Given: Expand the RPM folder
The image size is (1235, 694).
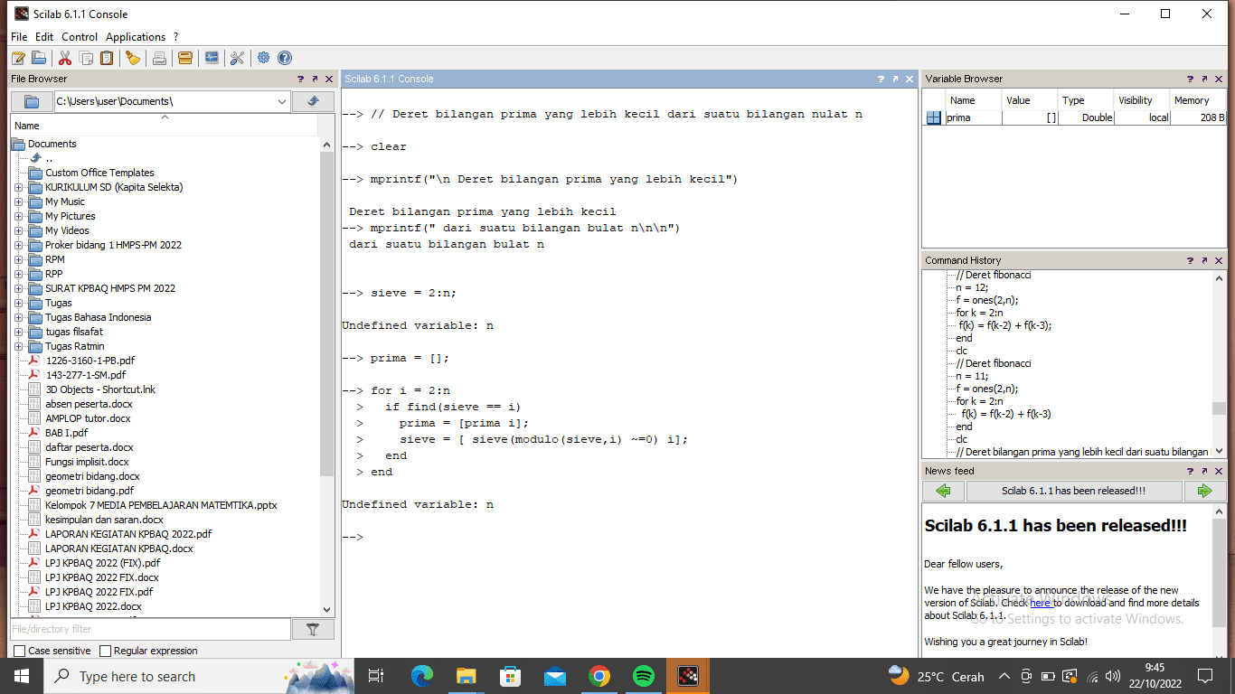Looking at the screenshot, I should (x=18, y=259).
